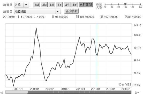Open the 月線 period dropdown
This screenshot has width=143, height=94.
point(22,5)
